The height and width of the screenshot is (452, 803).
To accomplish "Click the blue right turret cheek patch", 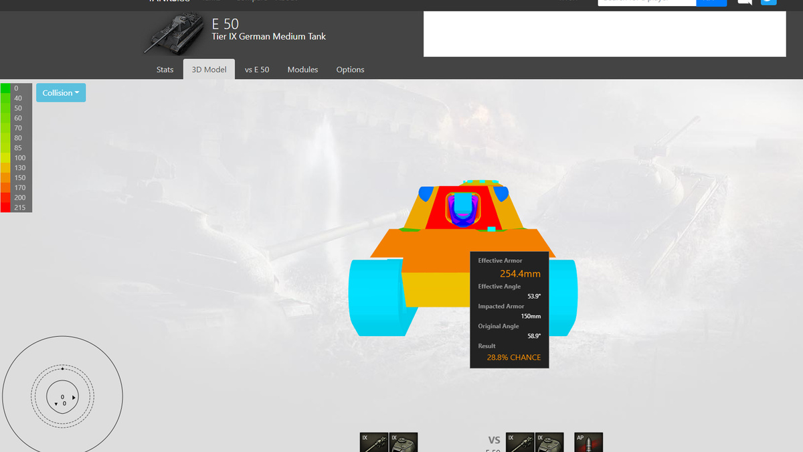I will click(x=501, y=194).
